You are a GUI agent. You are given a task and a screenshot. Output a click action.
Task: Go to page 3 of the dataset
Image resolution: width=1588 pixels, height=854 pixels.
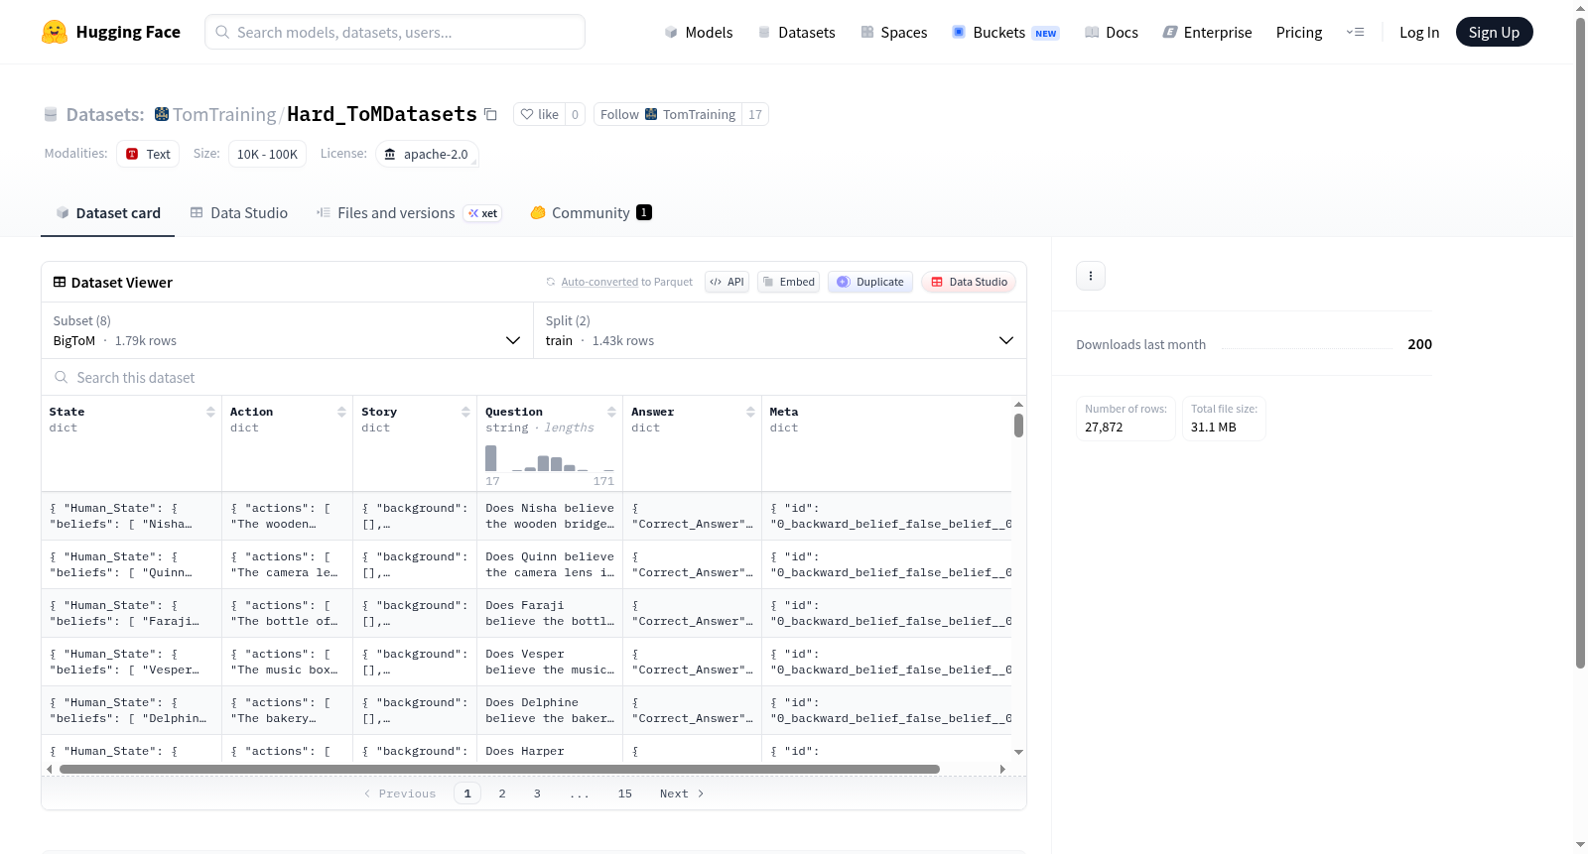(x=537, y=793)
